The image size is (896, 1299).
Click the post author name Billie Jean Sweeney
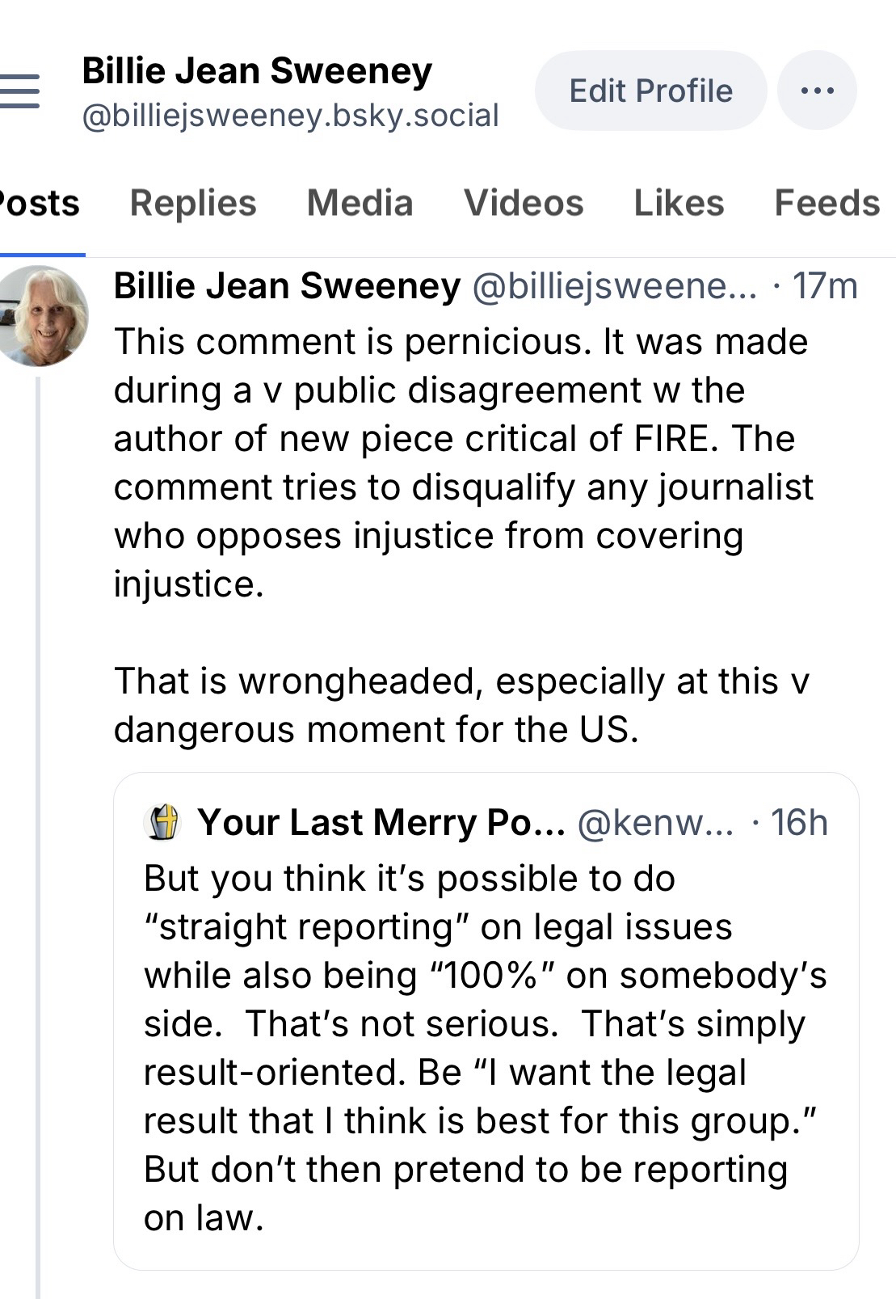click(287, 286)
